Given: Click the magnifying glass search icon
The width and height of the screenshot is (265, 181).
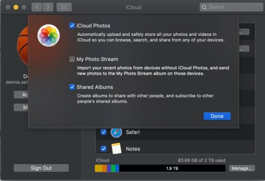Looking at the screenshot, I should pyautogui.click(x=204, y=7).
